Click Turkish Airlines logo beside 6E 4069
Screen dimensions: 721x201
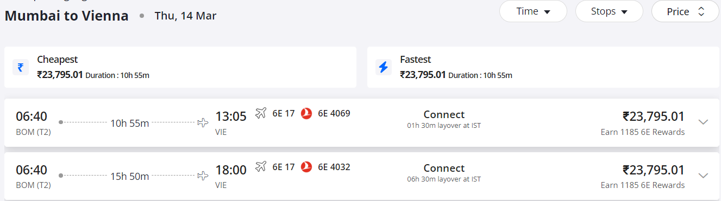coord(306,113)
